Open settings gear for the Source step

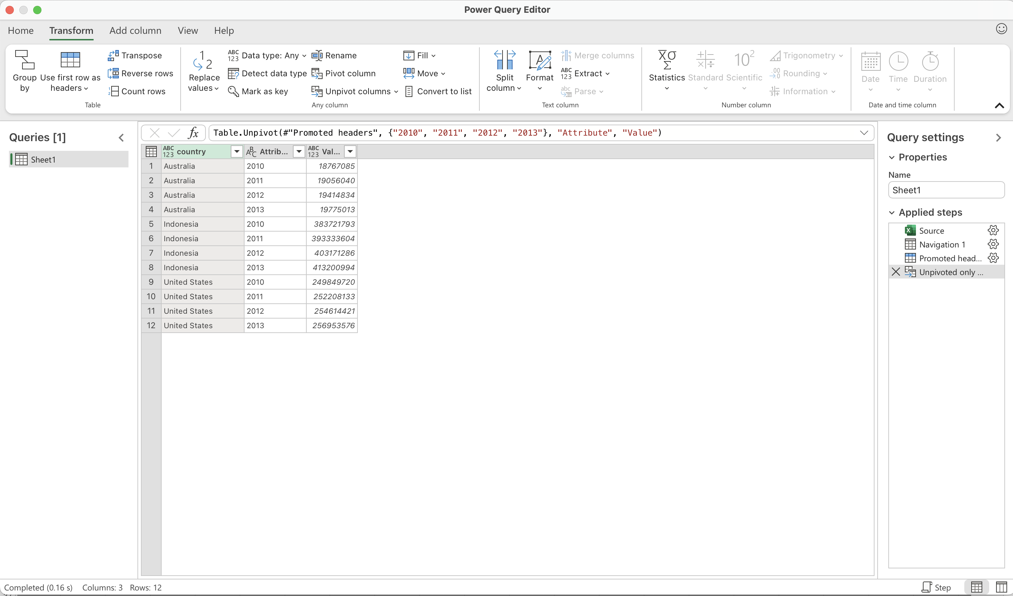tap(993, 231)
